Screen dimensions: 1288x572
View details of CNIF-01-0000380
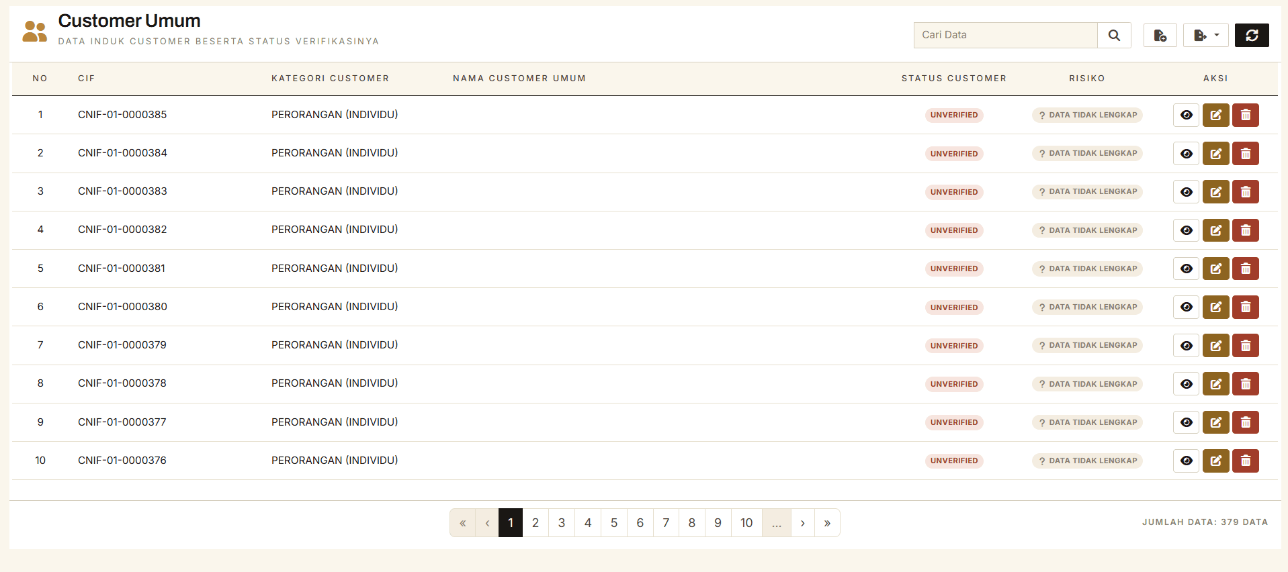1187,307
